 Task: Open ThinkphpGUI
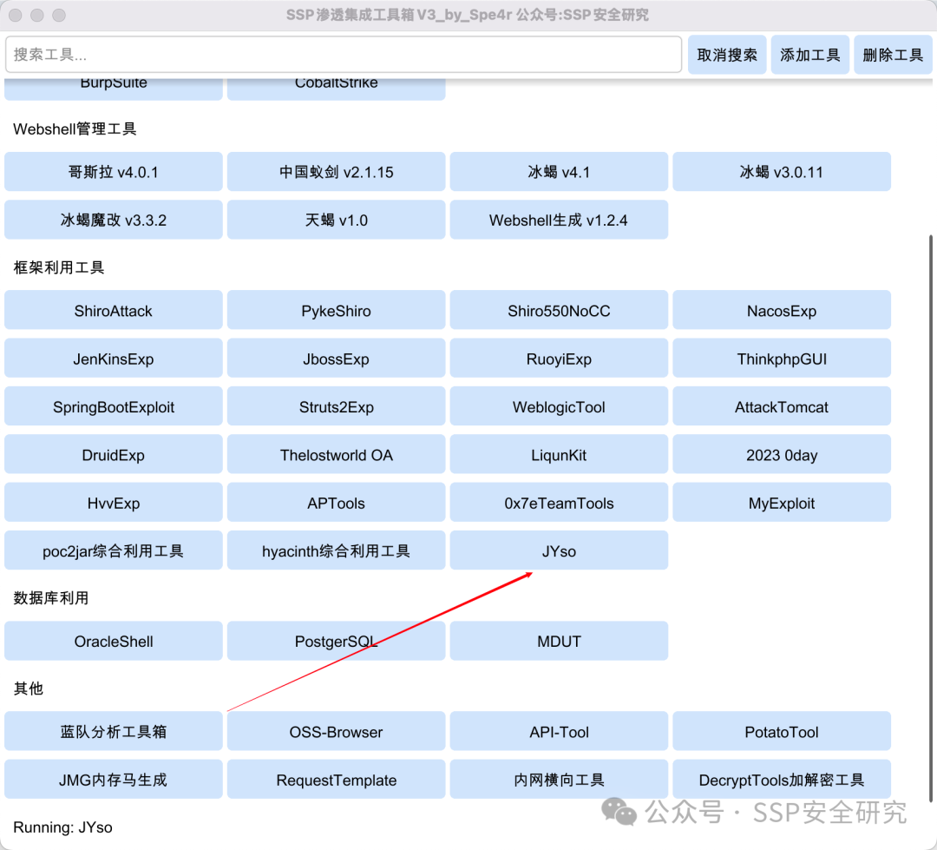click(x=782, y=359)
